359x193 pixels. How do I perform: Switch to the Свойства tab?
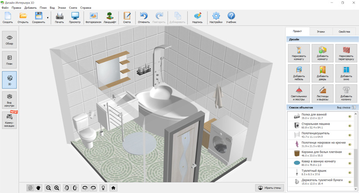click(x=344, y=32)
